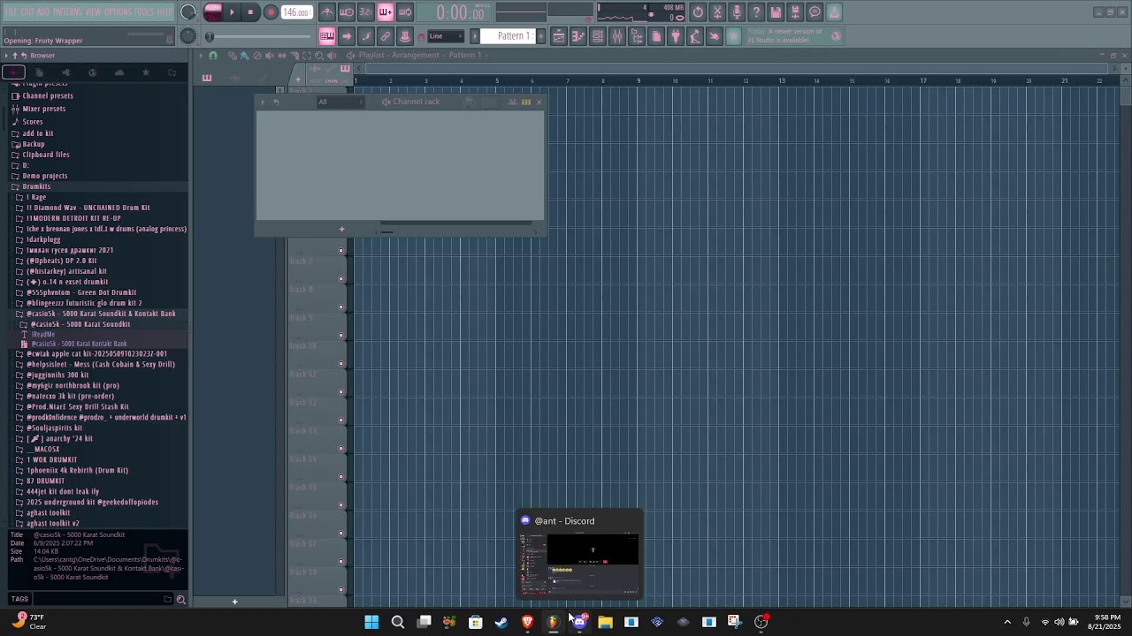Click the browser cloud library tab icon
Viewport: 1132px width, 636px height.
[119, 72]
